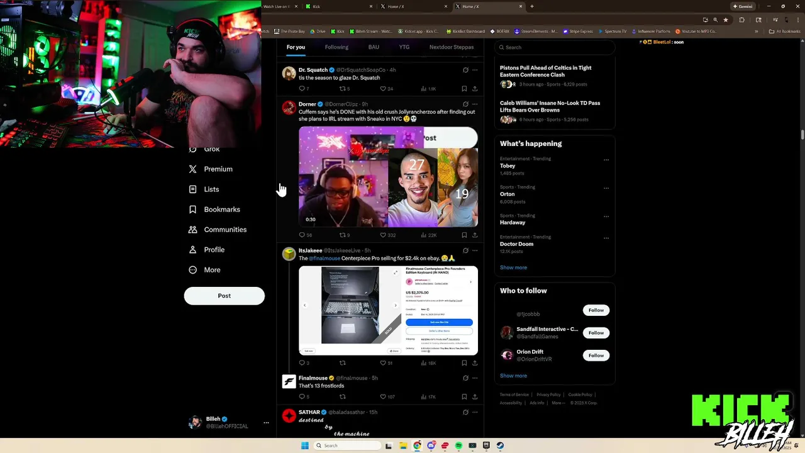
Task: Open more options for Tobey trend
Action: click(606, 160)
